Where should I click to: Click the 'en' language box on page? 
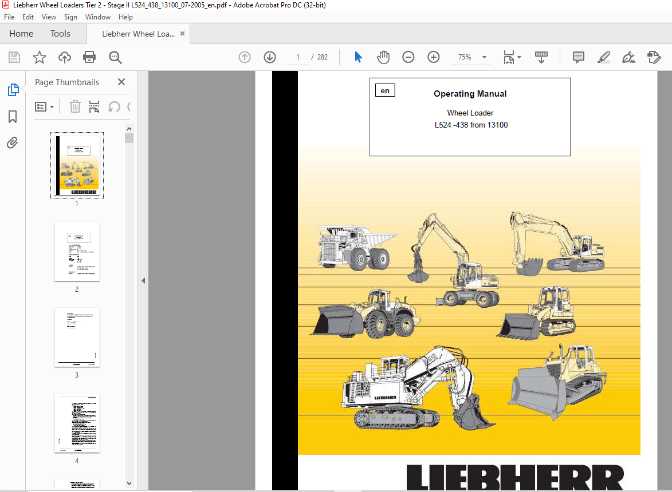[x=385, y=91]
